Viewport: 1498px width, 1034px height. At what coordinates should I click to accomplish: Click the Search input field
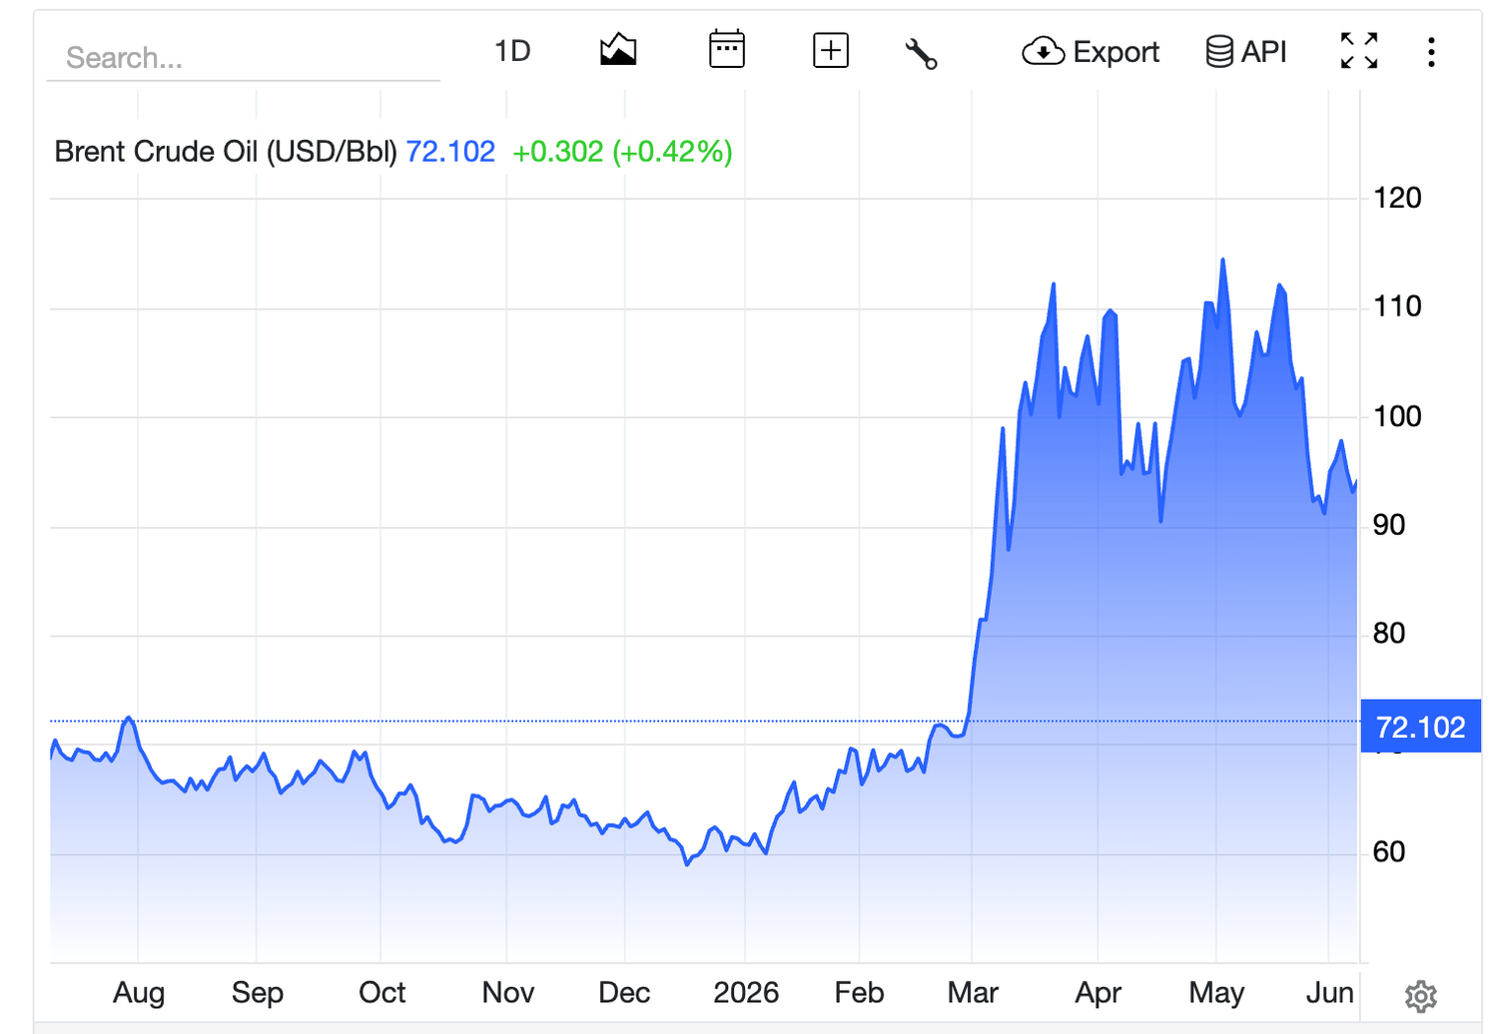point(244,58)
